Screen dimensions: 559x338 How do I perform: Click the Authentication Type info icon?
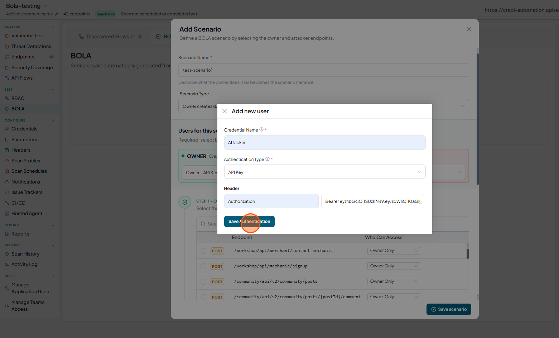pos(268,159)
